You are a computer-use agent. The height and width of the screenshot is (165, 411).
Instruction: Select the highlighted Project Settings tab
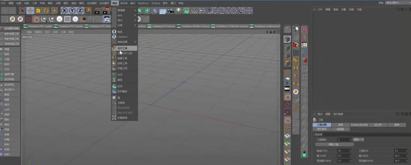[x=322, y=125]
